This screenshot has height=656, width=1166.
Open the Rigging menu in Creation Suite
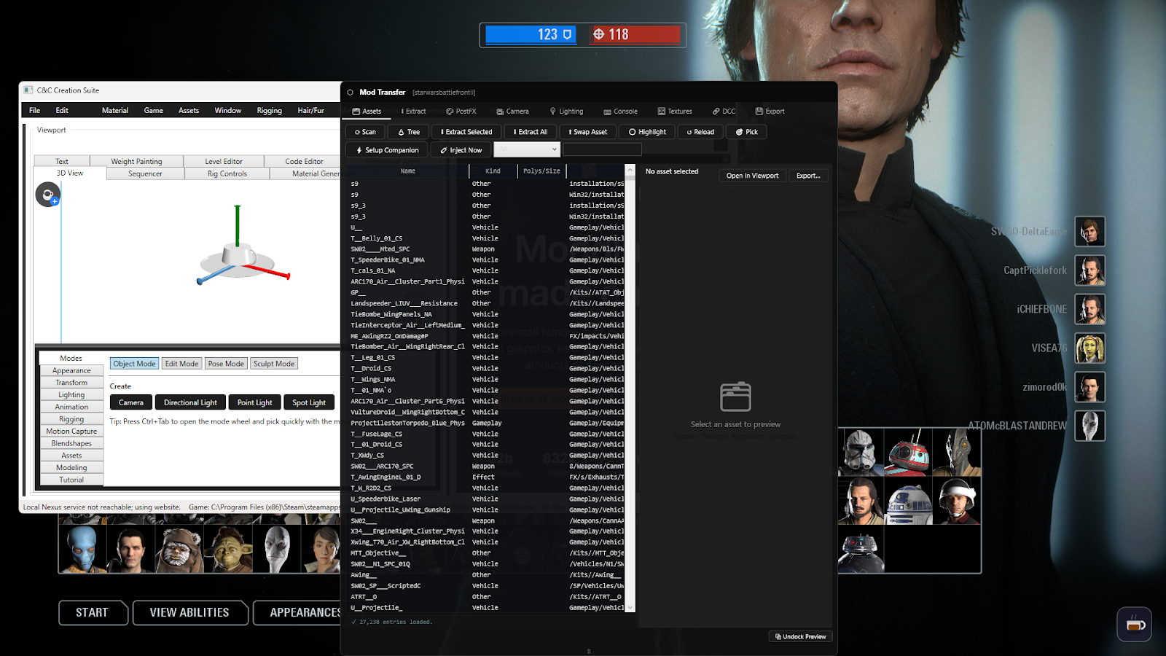tap(268, 110)
